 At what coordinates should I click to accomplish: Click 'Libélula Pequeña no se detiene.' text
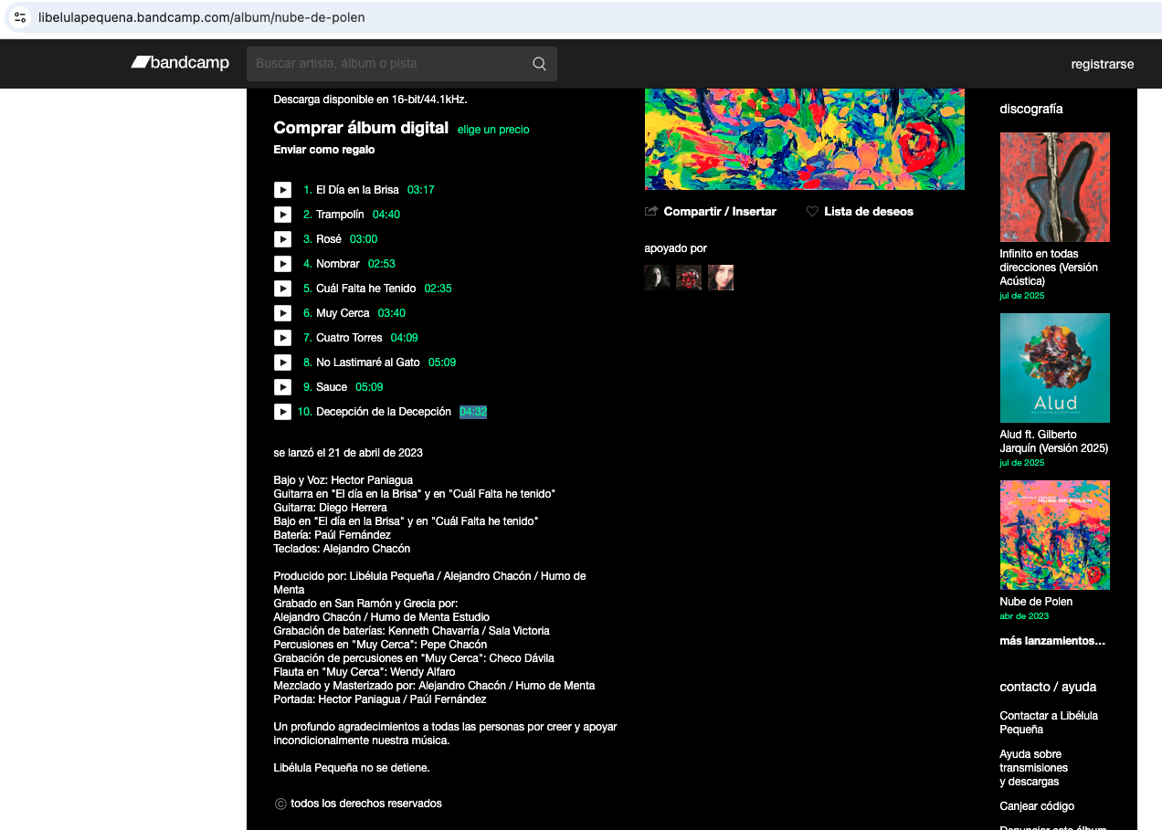(352, 768)
